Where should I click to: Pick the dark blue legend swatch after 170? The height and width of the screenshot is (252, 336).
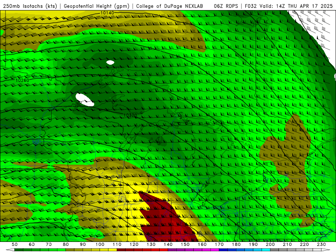pos(223,250)
